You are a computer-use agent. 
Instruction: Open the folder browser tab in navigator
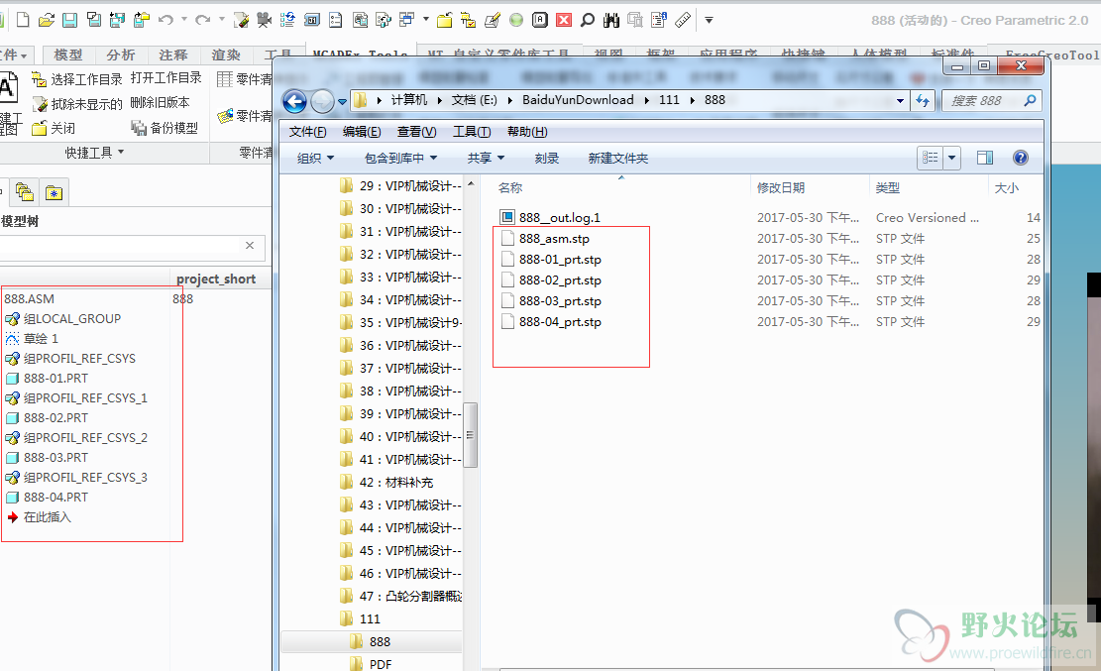[25, 192]
